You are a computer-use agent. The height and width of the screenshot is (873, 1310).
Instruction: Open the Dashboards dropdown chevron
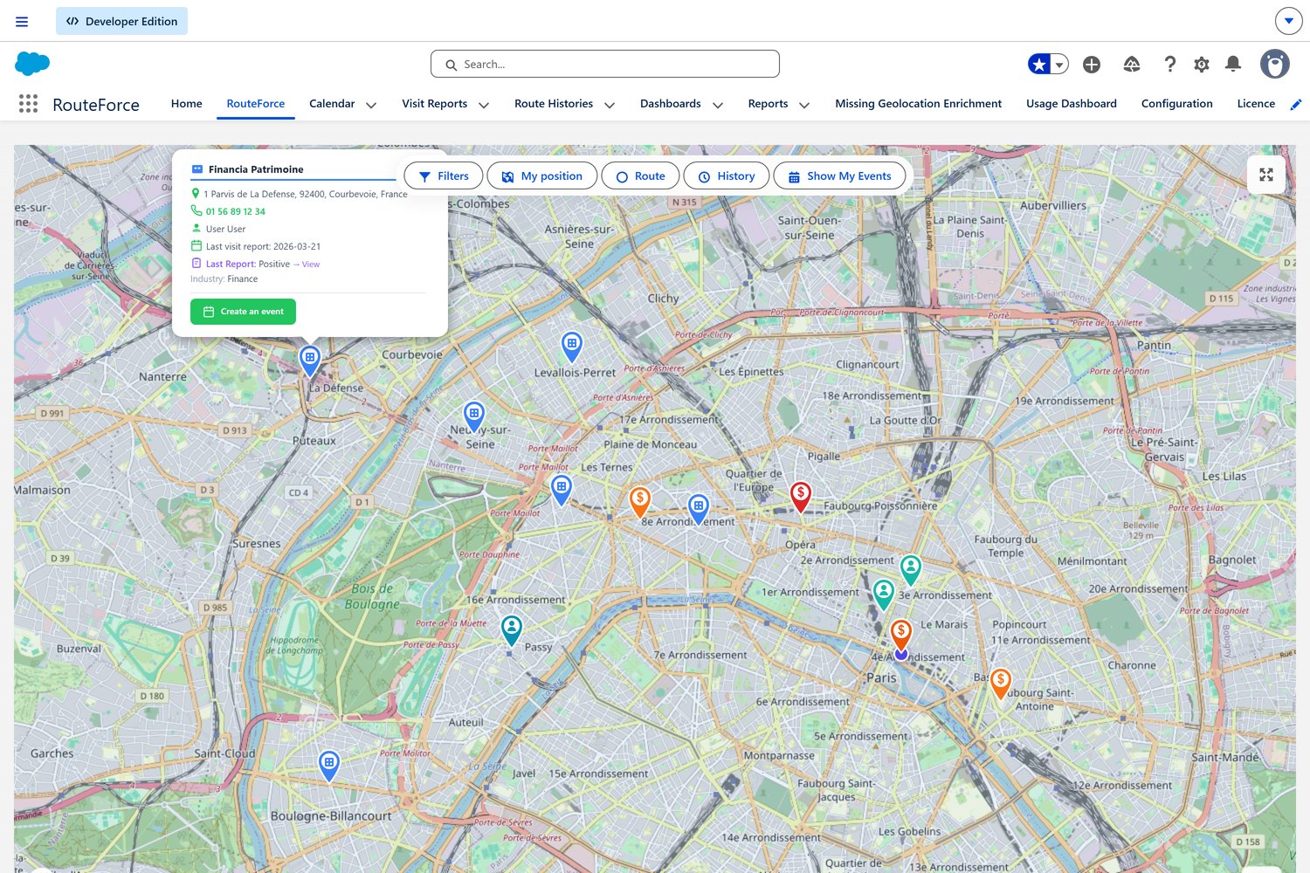(x=718, y=105)
